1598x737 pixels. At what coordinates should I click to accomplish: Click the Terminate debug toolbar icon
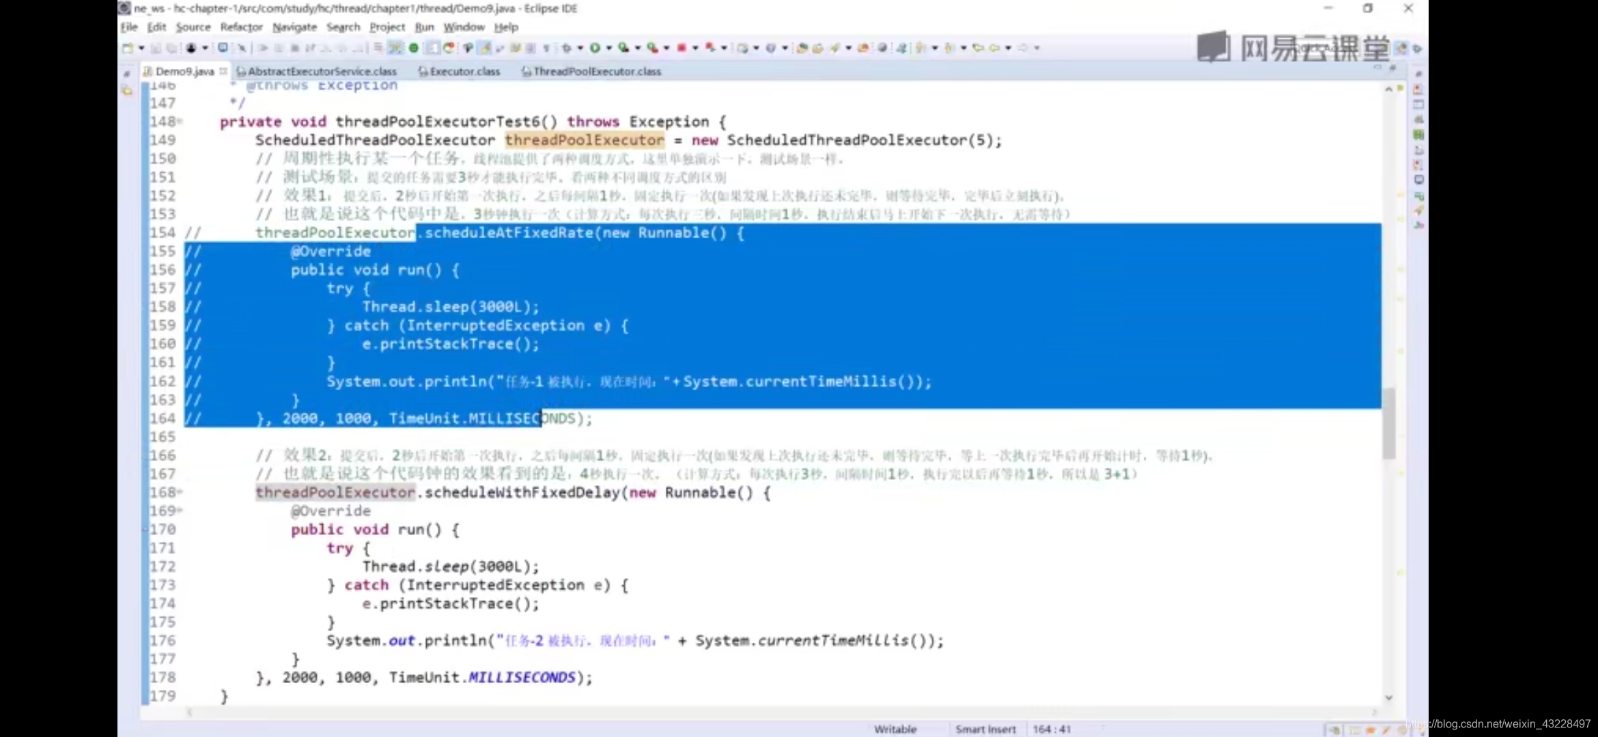coord(294,48)
